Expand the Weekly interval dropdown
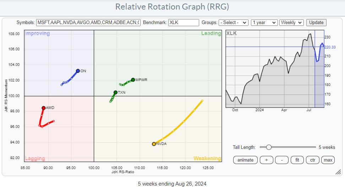345x187 pixels. coord(291,22)
